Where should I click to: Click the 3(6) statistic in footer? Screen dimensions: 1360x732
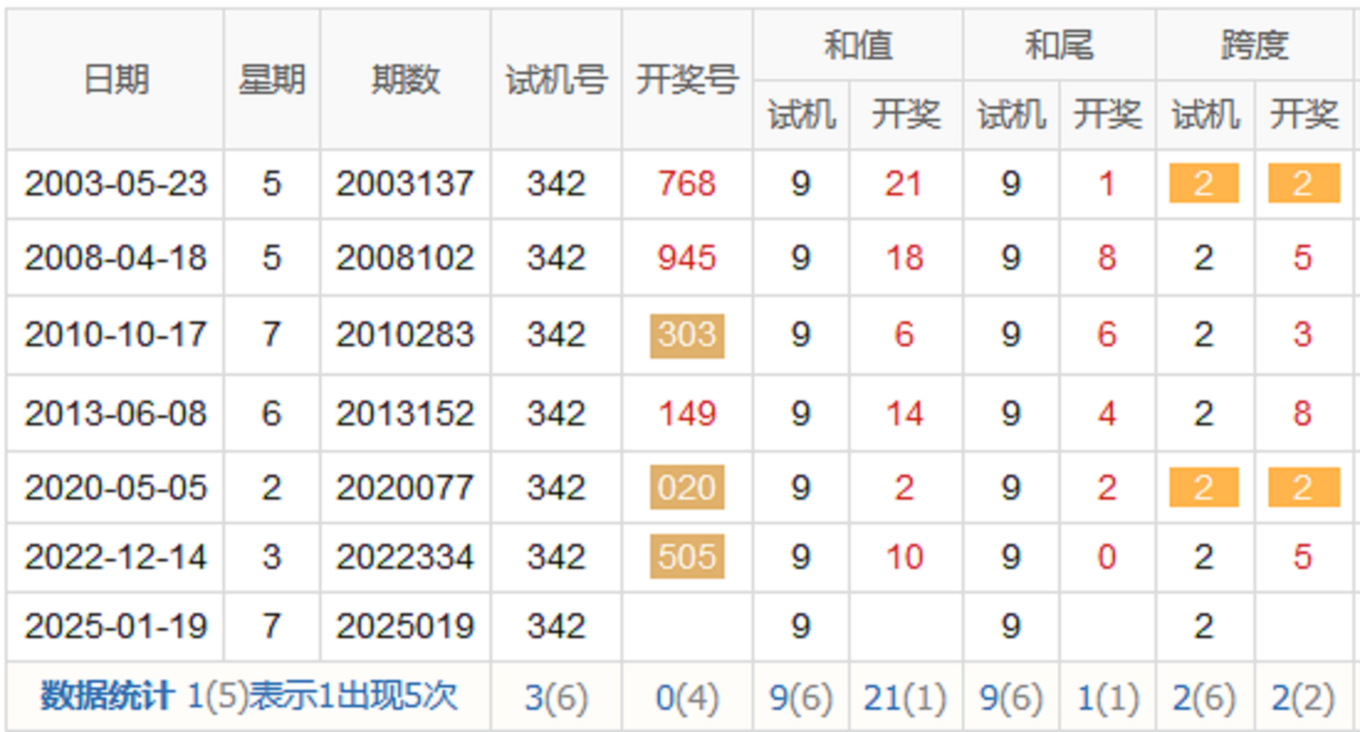tap(556, 698)
